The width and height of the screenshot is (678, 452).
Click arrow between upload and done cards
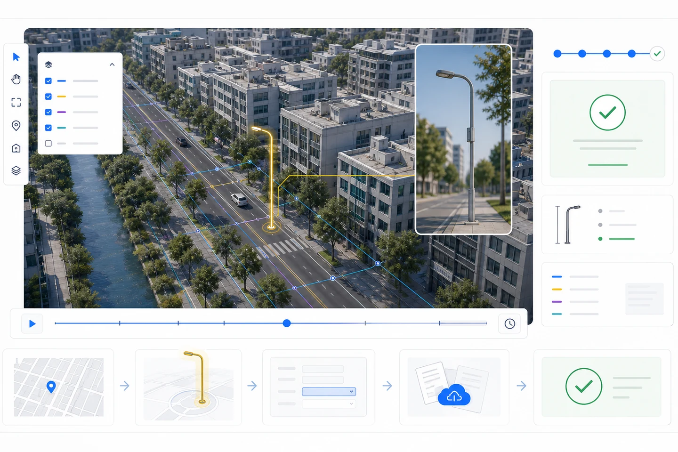tap(521, 386)
